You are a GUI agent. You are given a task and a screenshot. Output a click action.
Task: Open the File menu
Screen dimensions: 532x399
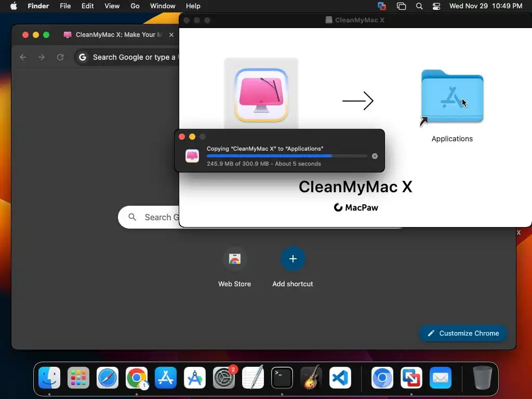[x=65, y=6]
